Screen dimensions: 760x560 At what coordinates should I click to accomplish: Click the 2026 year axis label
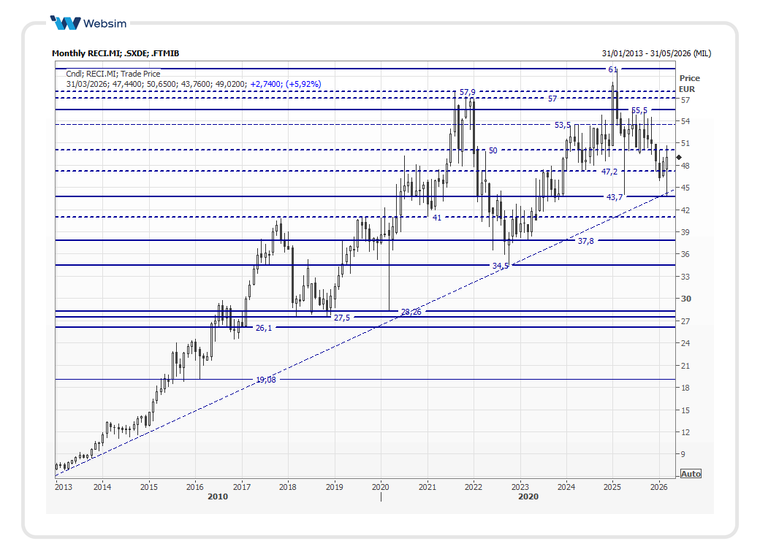[x=658, y=486]
